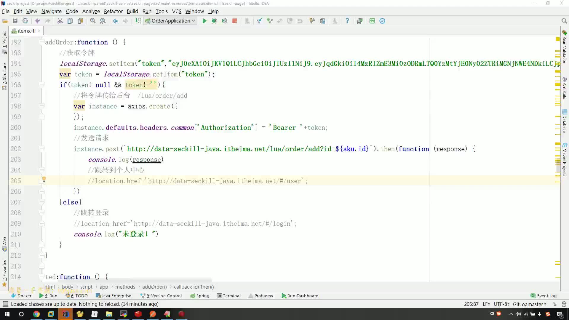Screen dimensions: 569x320
Task: Open the Terminal tool window
Action: click(229, 296)
